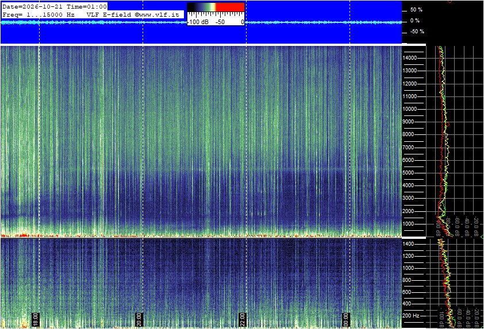This screenshot has width=484, height=329.
Task: Click the 9000 frequency axis label
Action: [408, 122]
